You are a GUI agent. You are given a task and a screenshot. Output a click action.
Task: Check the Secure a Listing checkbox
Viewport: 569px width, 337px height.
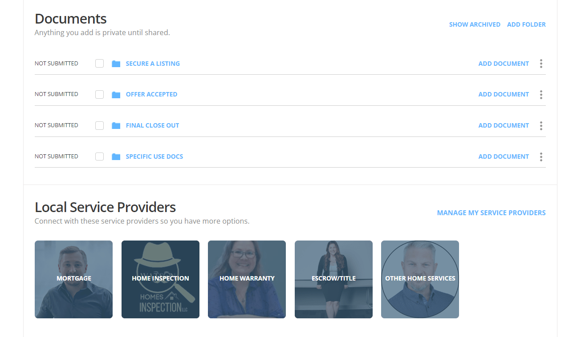tap(100, 64)
